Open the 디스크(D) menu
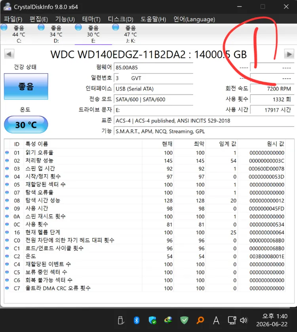The height and width of the screenshot is (332, 297). point(120,19)
